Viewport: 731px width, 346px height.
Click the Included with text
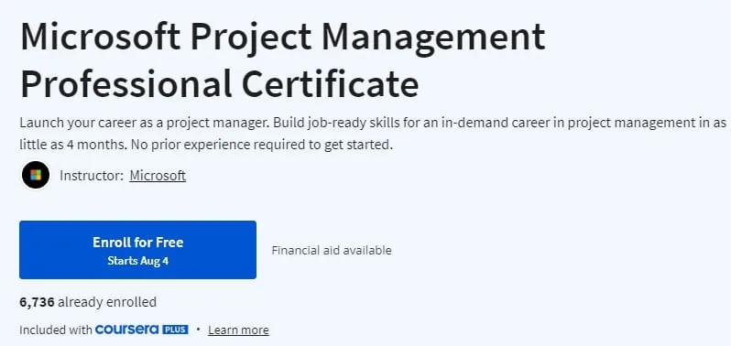pyautogui.click(x=56, y=330)
